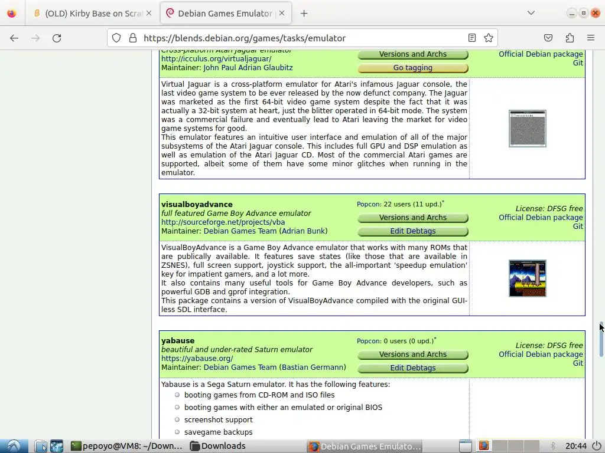This screenshot has width=605, height=453.
Task: Click the site security padlock icon
Action: point(133,38)
